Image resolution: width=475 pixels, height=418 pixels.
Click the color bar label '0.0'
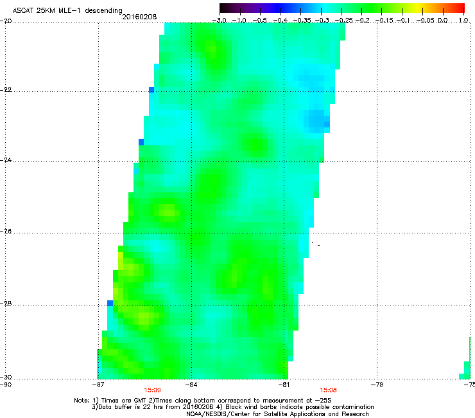443,21
